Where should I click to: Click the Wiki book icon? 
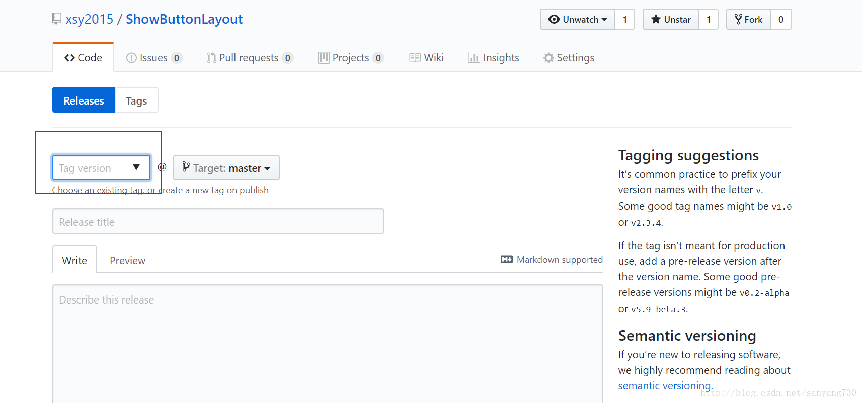click(x=415, y=58)
